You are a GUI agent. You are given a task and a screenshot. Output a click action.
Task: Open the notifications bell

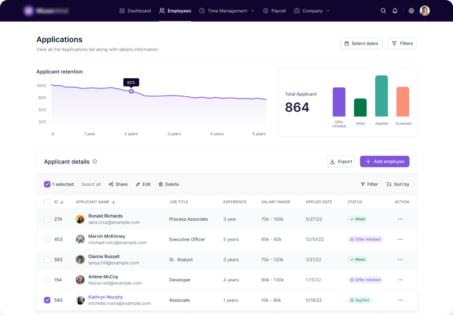[x=395, y=11]
